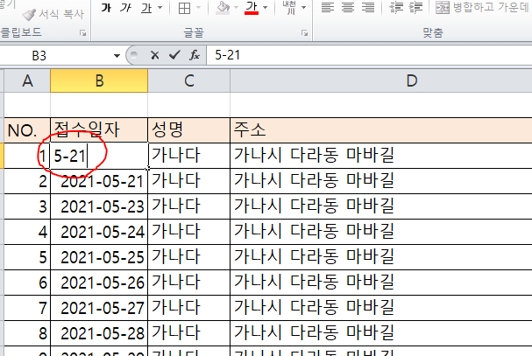Viewport: 532px width, 356px height.
Task: Click date cell 2021-05-28
Action: (99, 333)
